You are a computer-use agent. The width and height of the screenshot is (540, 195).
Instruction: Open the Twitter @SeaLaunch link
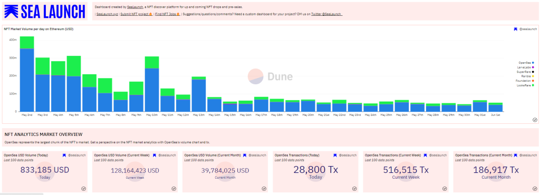(326, 14)
